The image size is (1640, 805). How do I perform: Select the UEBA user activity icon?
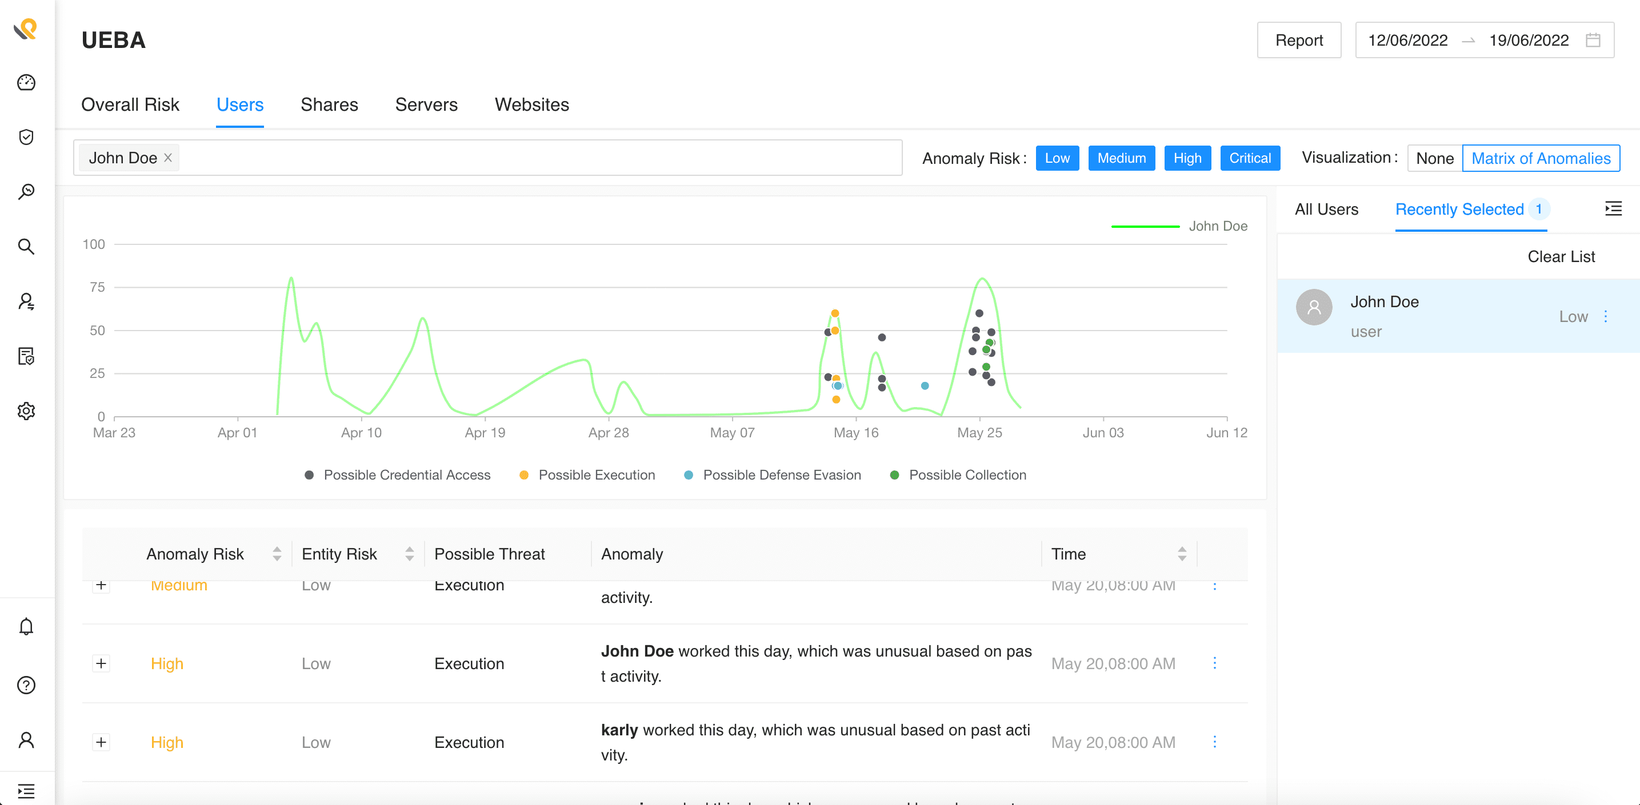[x=26, y=302]
